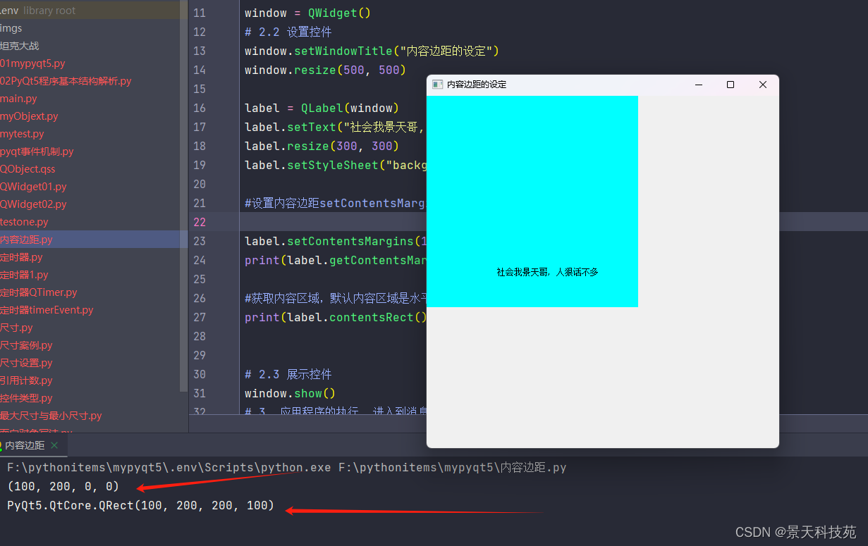Open 定时器.py file
The height and width of the screenshot is (546, 868).
pyautogui.click(x=22, y=257)
